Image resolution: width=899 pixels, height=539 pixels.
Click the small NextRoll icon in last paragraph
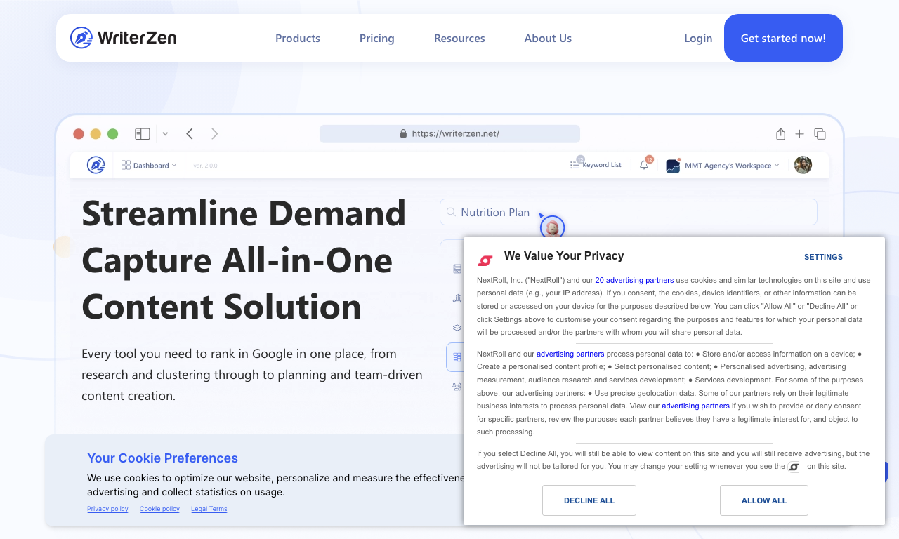(794, 467)
